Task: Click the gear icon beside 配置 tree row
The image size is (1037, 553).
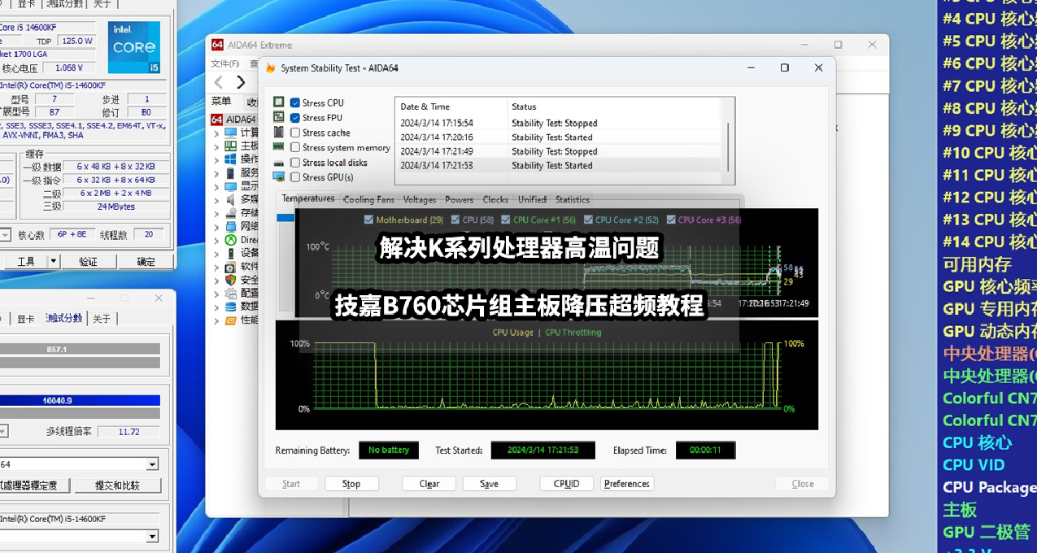Action: (x=231, y=293)
